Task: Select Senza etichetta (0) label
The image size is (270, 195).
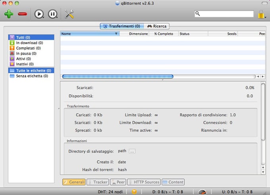Action: (x=31, y=76)
